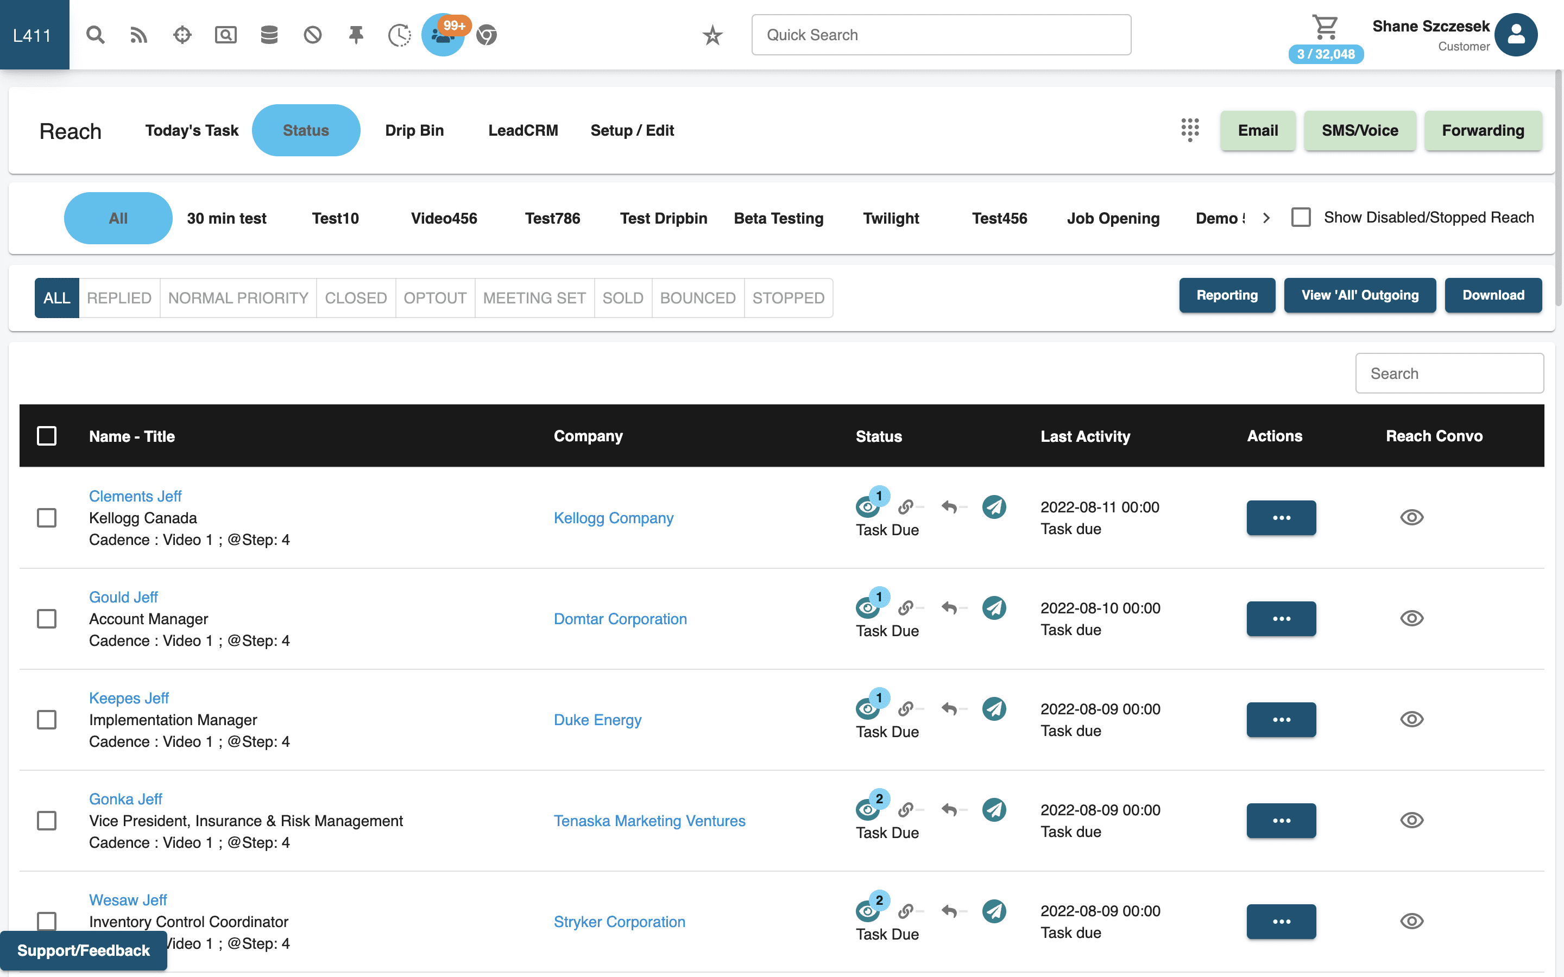Expand more cadence tabs with right chevron
Image resolution: width=1564 pixels, height=977 pixels.
tap(1266, 218)
